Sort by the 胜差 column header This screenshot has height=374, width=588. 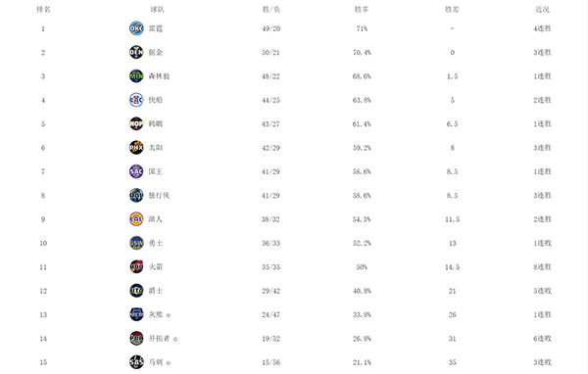452,10
